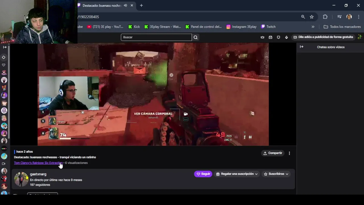The image size is (364, 205).
Task: Click the '6 visualizaciones' text
Action: 76,163
